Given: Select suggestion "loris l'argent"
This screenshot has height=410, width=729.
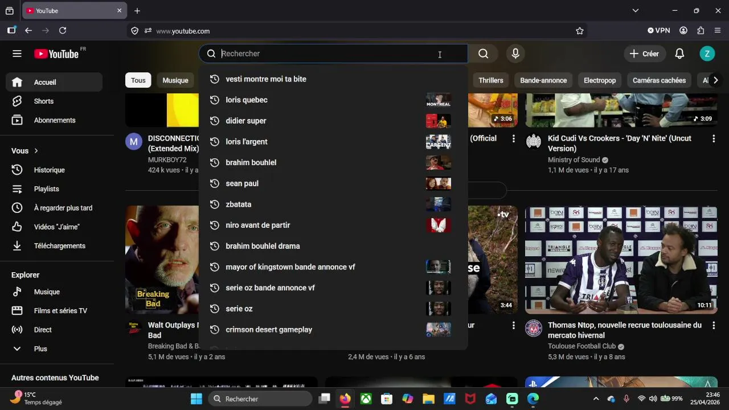Looking at the screenshot, I should pyautogui.click(x=333, y=142).
